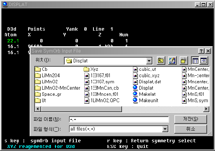Image resolution: width=215 pixels, height=151 pixels.
Task: Click the horizontal scrollbar thumb
Action: point(81,109)
